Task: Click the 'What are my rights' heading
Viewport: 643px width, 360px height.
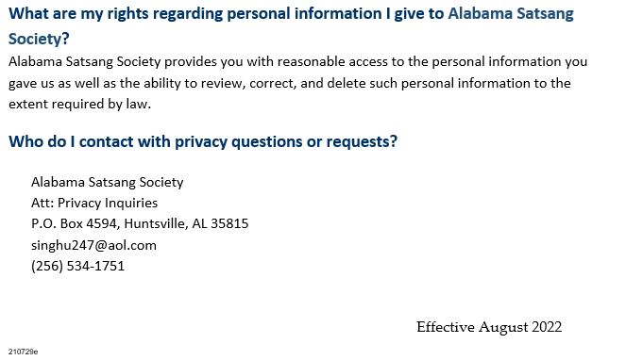Action: pyautogui.click(x=291, y=14)
